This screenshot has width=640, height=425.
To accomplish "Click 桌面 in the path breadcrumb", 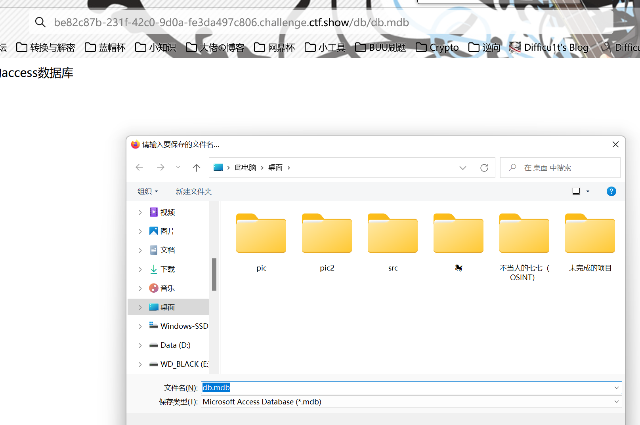I will pos(275,168).
